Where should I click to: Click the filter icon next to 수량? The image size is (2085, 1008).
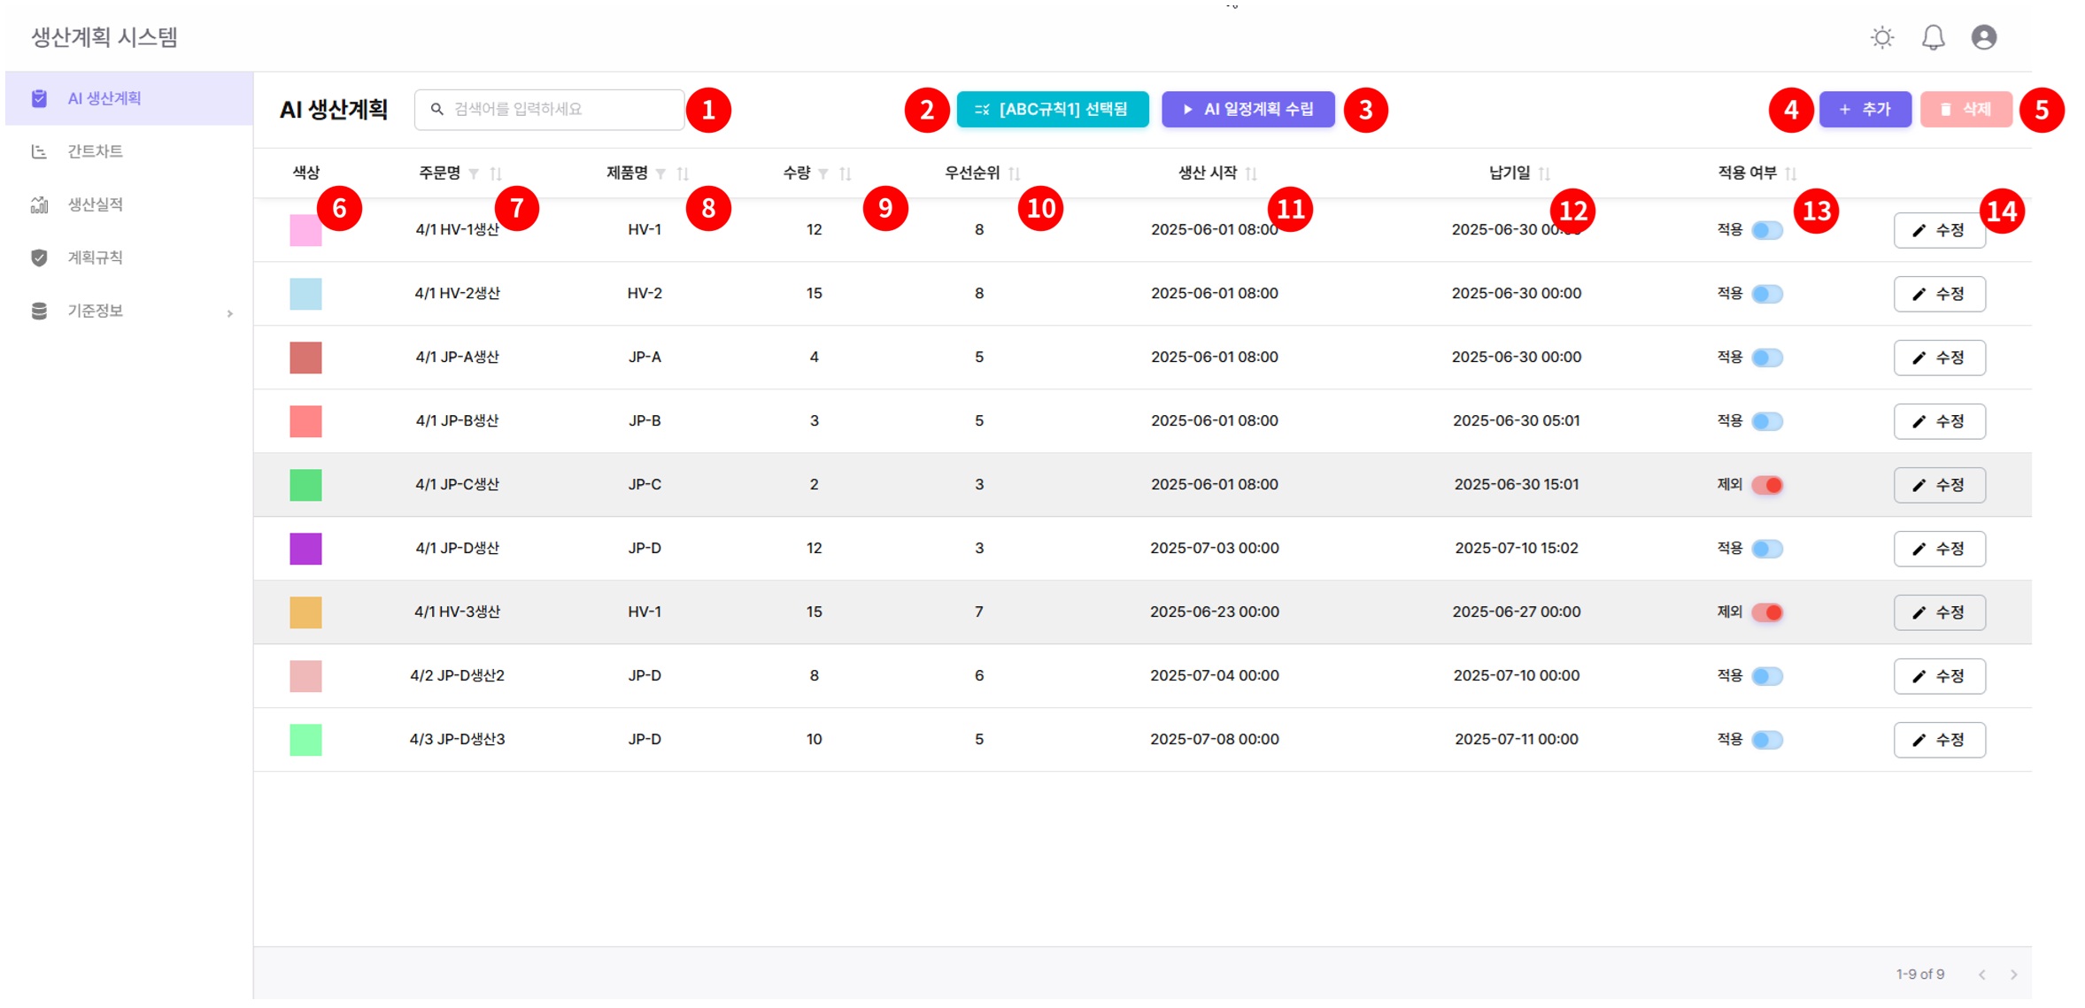point(823,173)
